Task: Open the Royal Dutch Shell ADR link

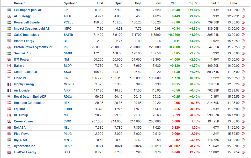Action: [x=30, y=97]
